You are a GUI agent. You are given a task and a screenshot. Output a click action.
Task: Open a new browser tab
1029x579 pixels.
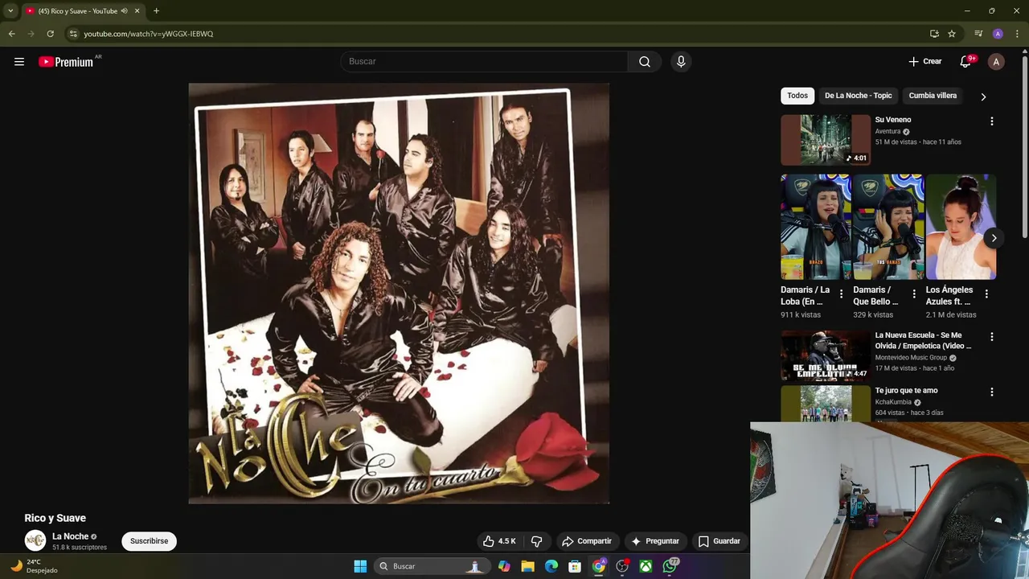pyautogui.click(x=156, y=10)
